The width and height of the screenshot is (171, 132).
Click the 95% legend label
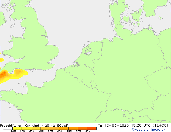(x=88, y=131)
